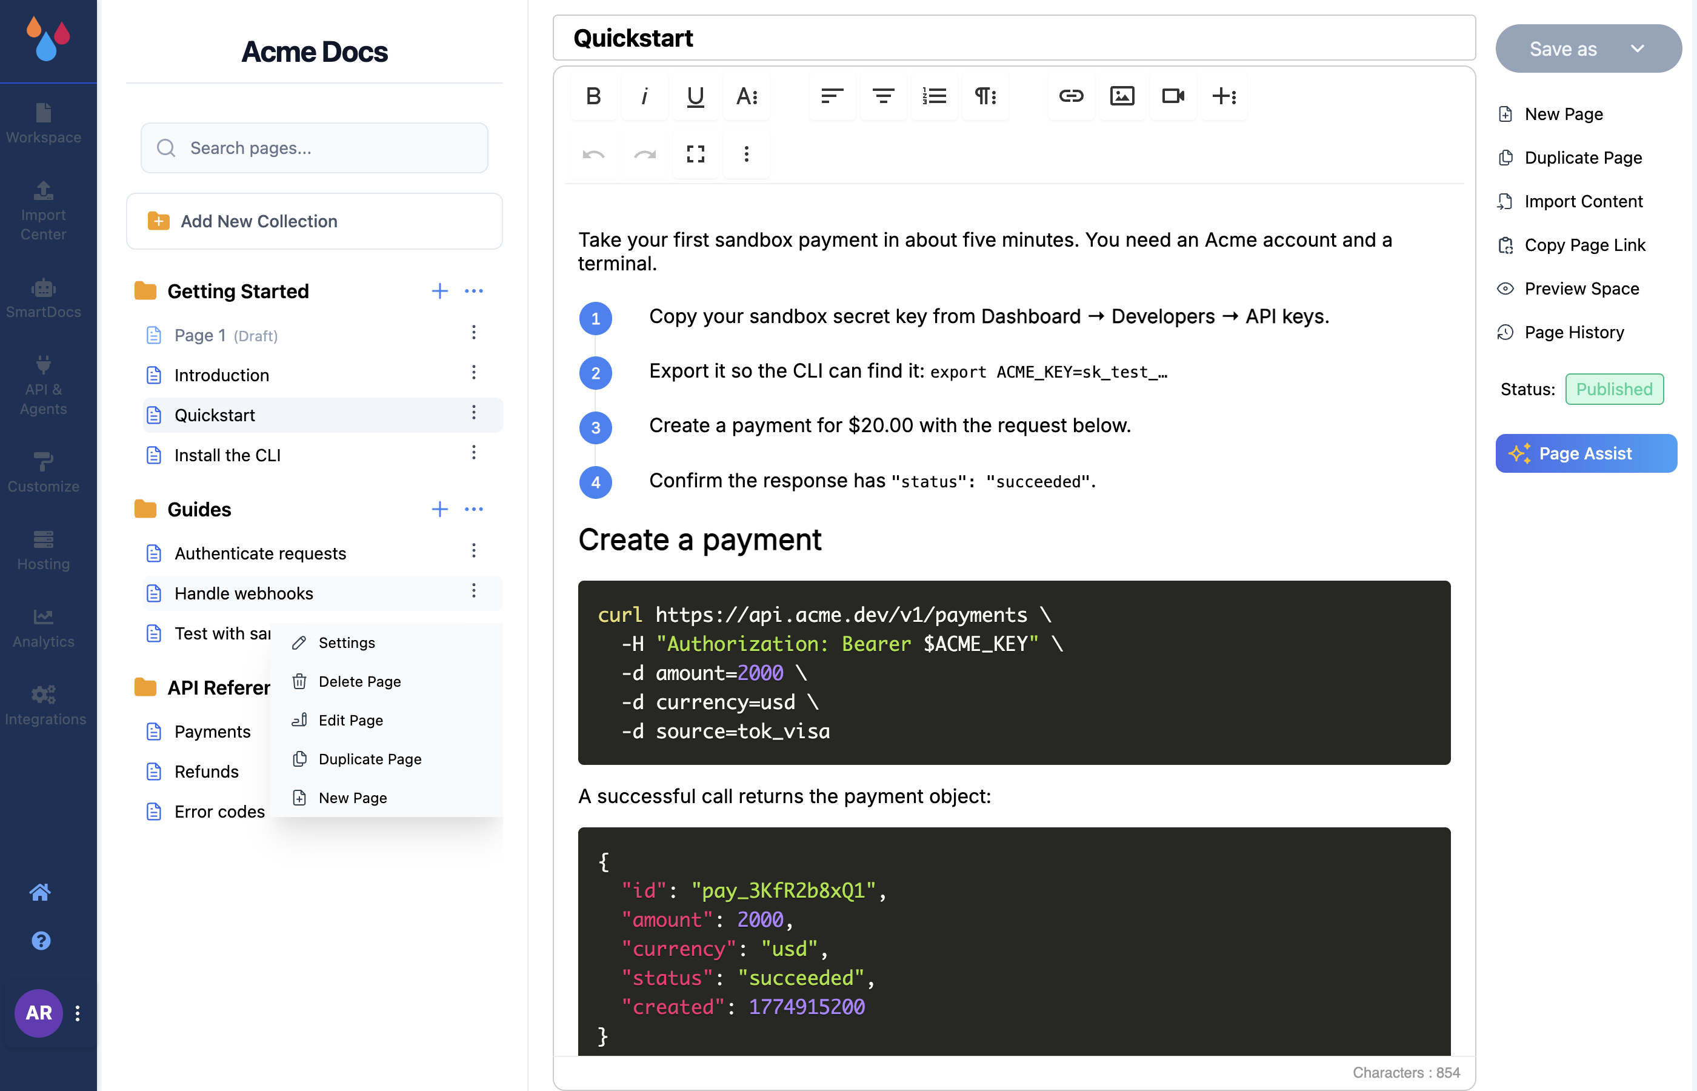
Task: Open the Customize section
Action: (x=44, y=473)
